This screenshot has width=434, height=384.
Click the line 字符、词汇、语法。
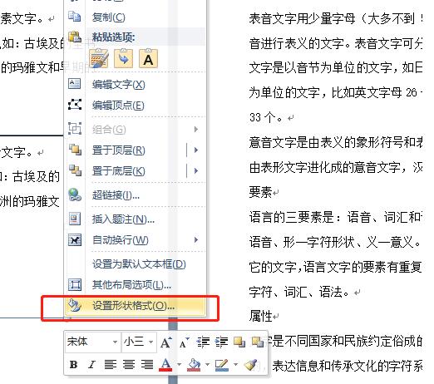(298, 292)
